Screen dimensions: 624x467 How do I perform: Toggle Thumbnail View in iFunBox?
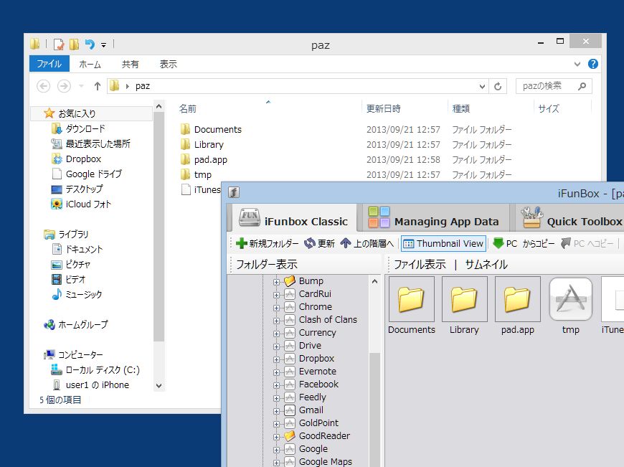(x=443, y=243)
